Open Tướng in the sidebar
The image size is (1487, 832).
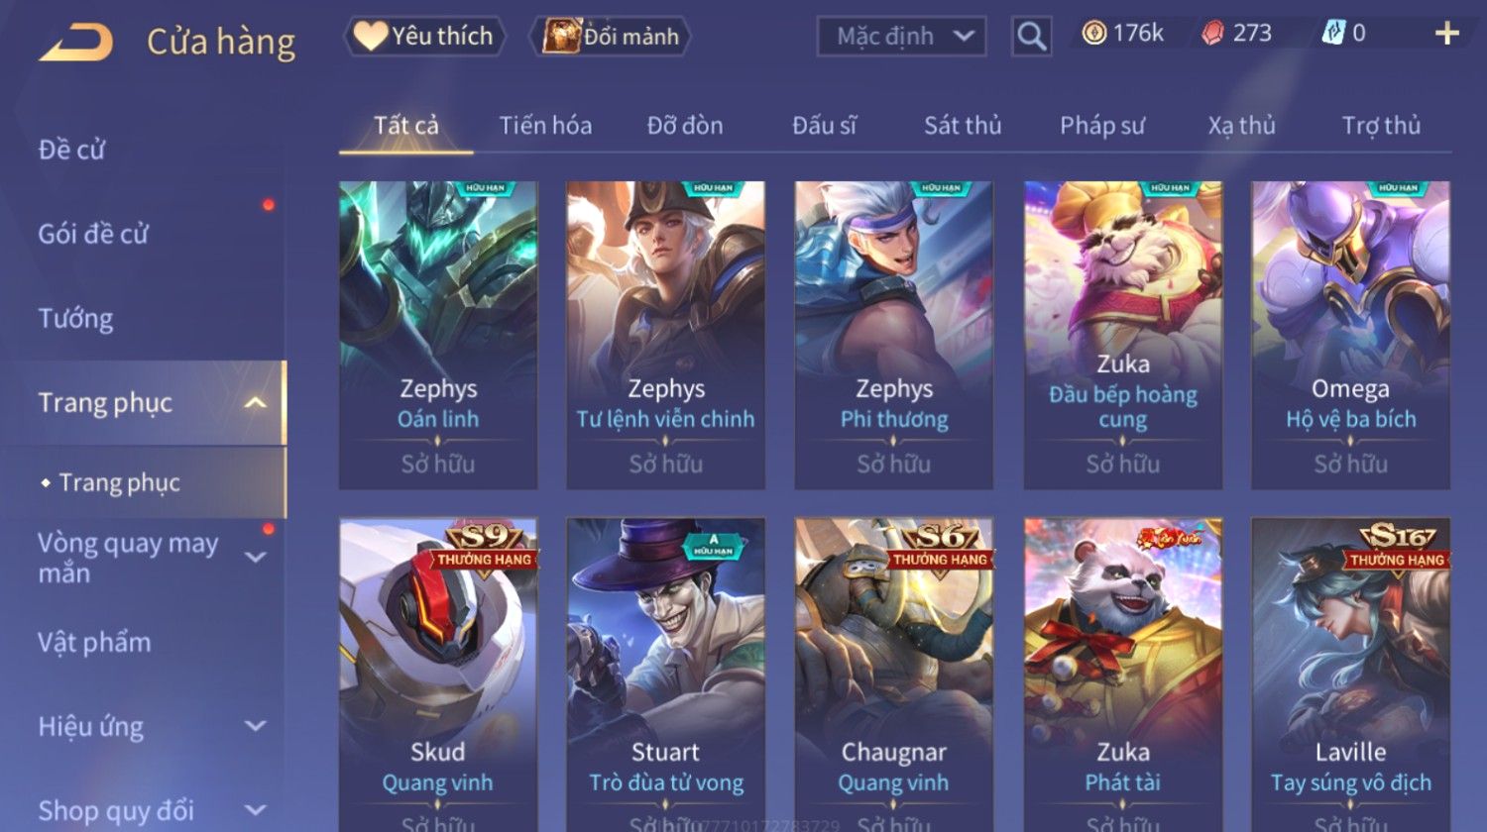pos(75,319)
